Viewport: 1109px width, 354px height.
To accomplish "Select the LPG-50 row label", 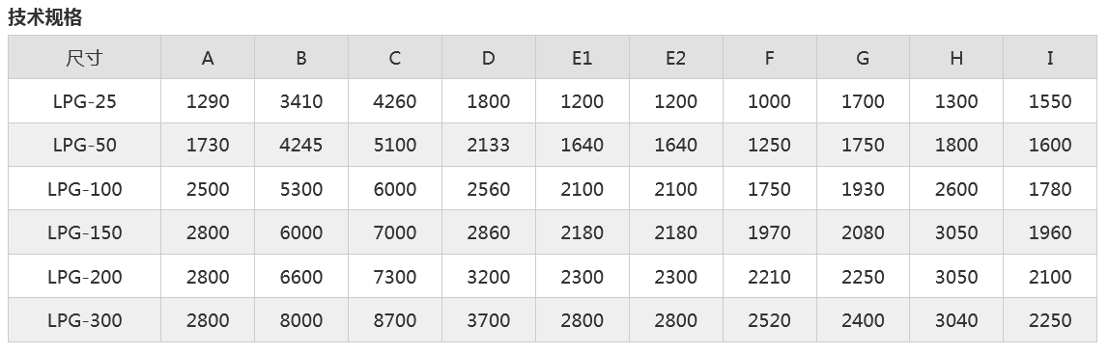I will pos(85,145).
